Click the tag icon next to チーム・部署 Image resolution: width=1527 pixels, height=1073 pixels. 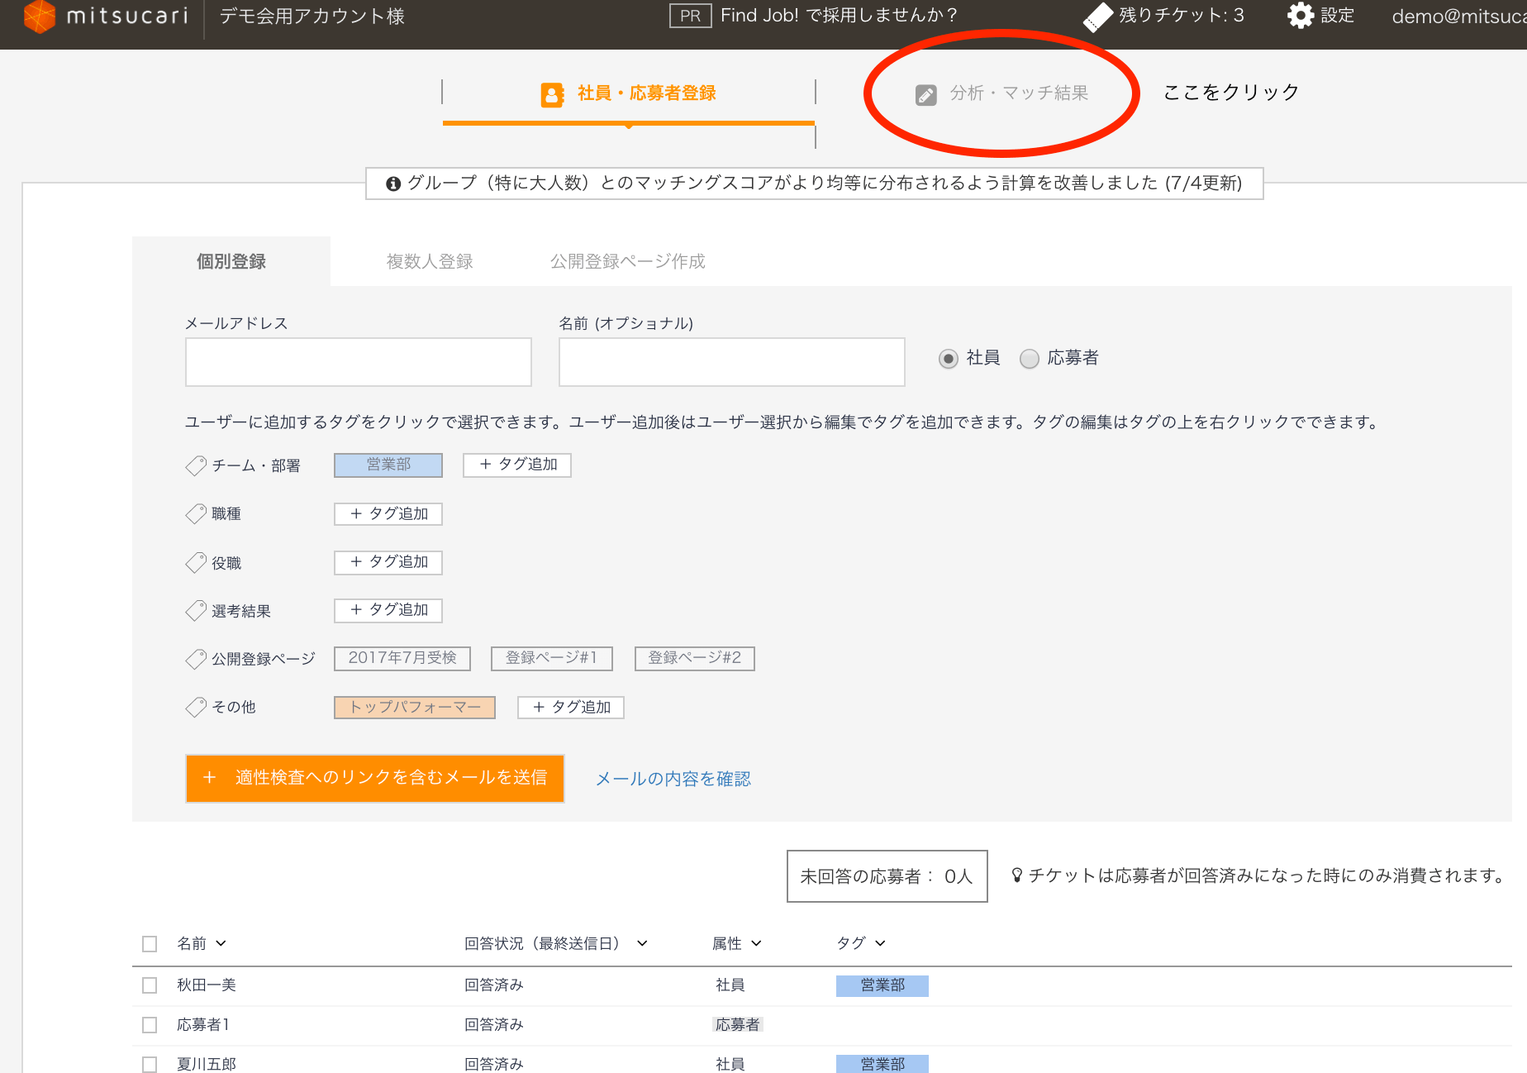coord(196,465)
